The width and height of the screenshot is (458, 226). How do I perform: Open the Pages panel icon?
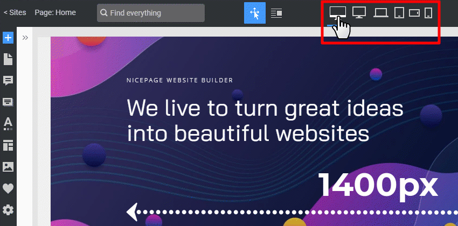click(x=8, y=60)
